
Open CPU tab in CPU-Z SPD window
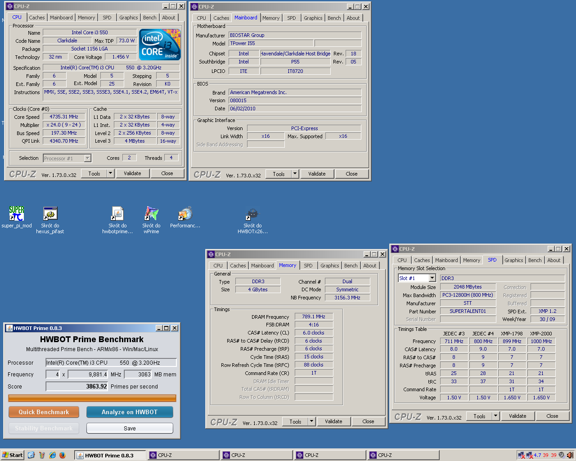coord(402,260)
